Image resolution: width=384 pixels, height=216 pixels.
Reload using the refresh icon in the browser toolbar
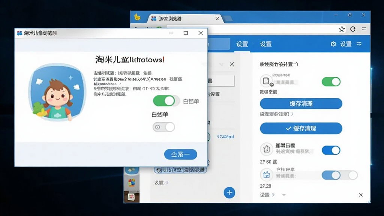coord(352,29)
